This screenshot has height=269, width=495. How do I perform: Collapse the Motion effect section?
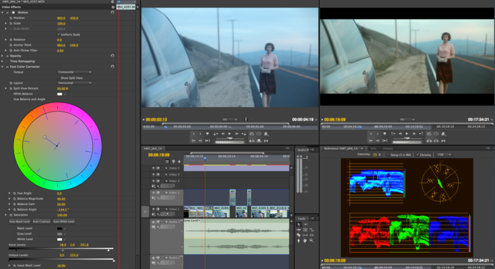point(3,12)
